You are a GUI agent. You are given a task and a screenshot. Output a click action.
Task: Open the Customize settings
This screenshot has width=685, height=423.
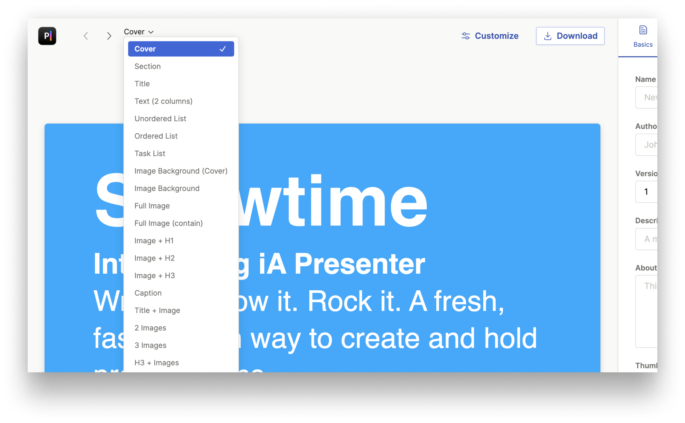click(490, 36)
